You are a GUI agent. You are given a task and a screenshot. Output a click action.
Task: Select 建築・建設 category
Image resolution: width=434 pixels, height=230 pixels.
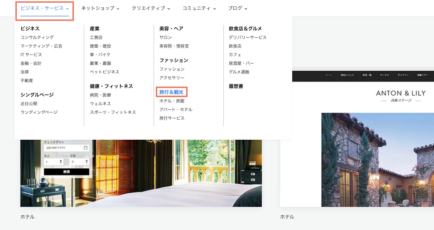point(100,46)
